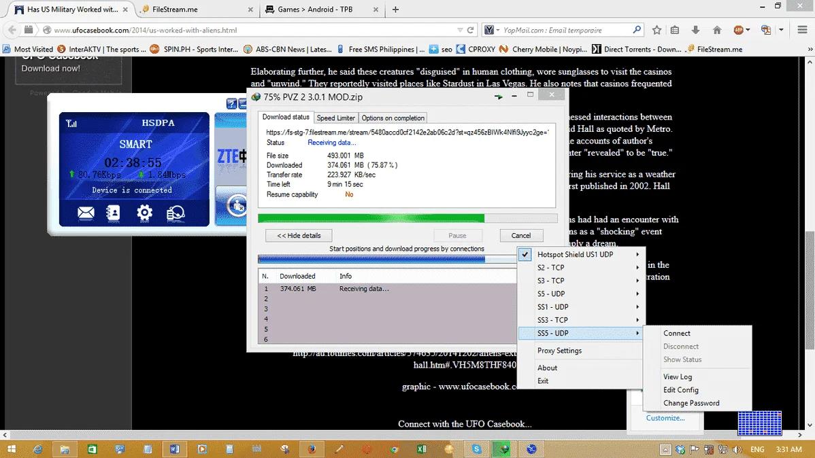
Task: Open FileStream.me bookmark
Action: point(714,50)
